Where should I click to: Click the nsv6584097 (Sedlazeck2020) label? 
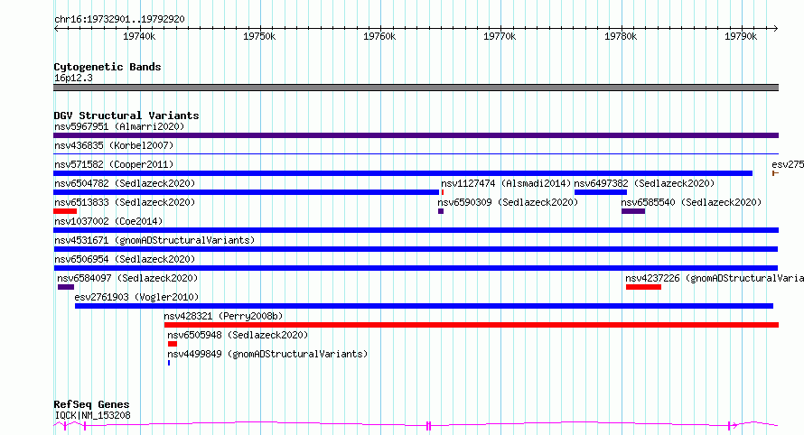[x=127, y=278]
